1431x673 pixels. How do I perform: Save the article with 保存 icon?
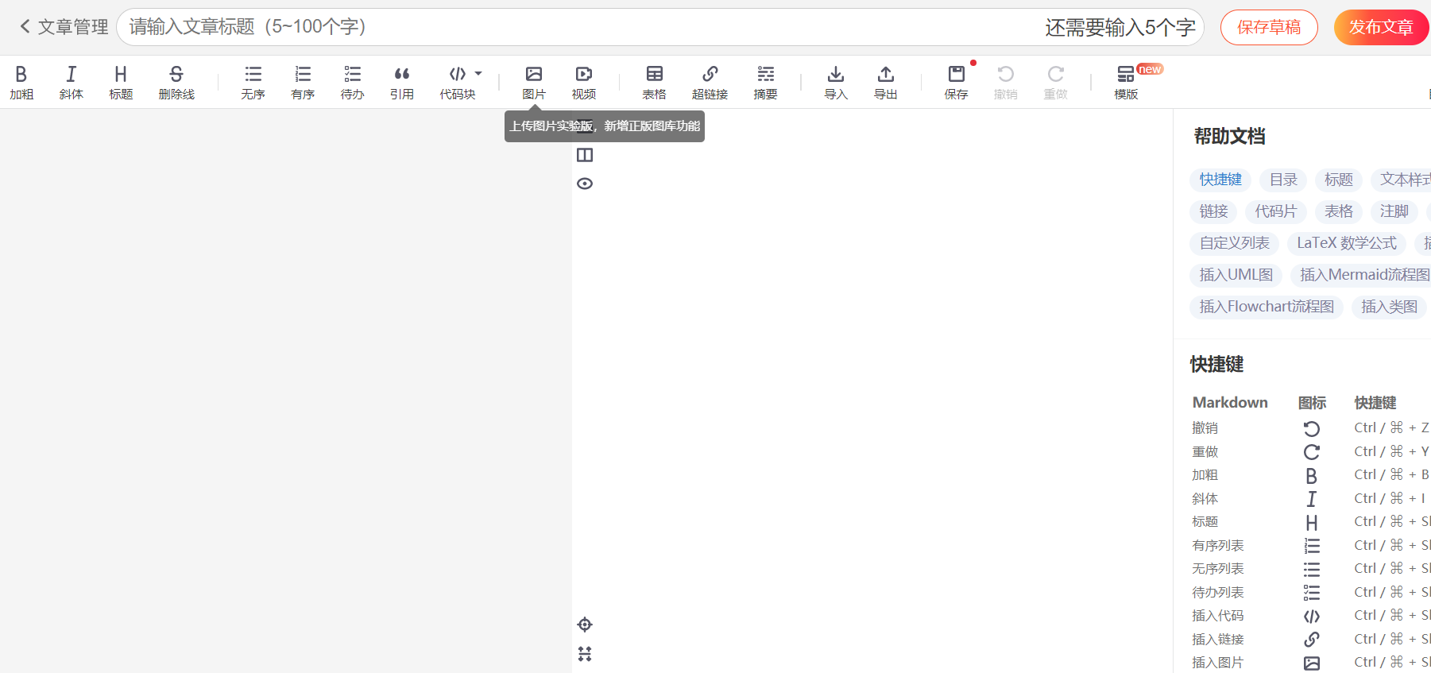[x=957, y=83]
